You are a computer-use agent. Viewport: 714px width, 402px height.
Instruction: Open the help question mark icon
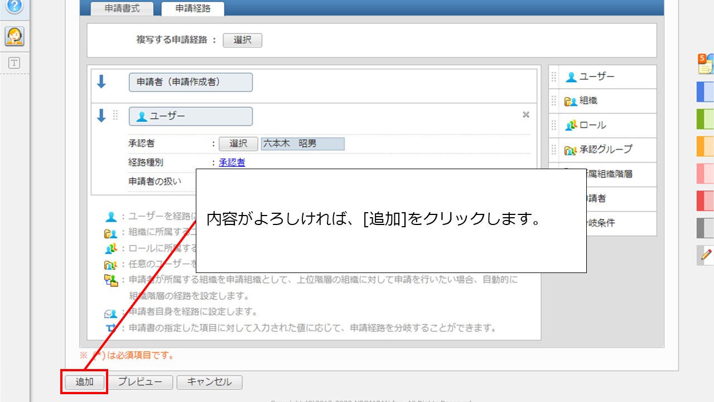14,6
